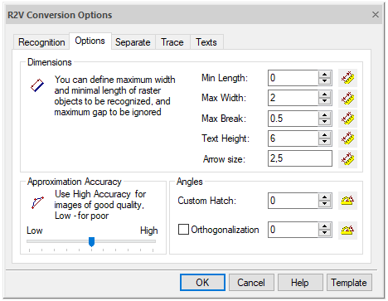Image resolution: width=388 pixels, height=301 pixels.
Task: Decrease Min Length with down arrow
Action: click(x=324, y=81)
